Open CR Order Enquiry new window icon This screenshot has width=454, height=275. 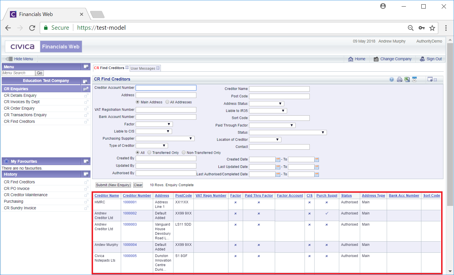(x=86, y=108)
